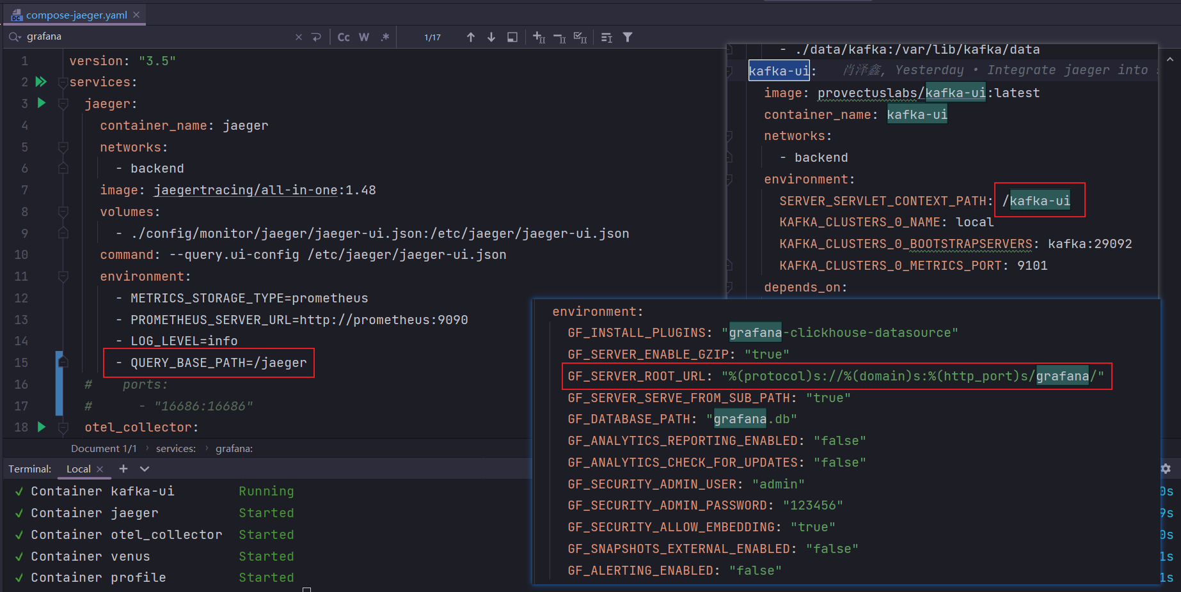This screenshot has height=592, width=1181.
Task: Click Container otel_collector Started line
Action: click(x=155, y=534)
